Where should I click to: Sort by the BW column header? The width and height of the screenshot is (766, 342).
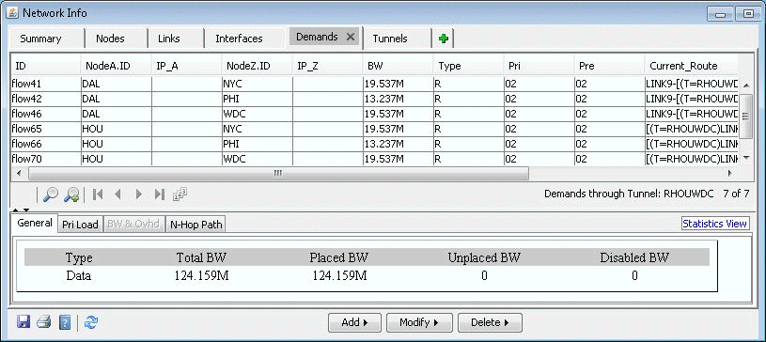399,66
